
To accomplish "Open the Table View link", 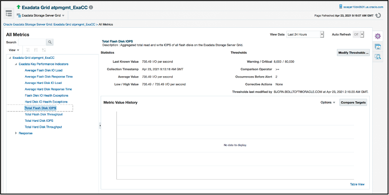I will tap(357, 184).
